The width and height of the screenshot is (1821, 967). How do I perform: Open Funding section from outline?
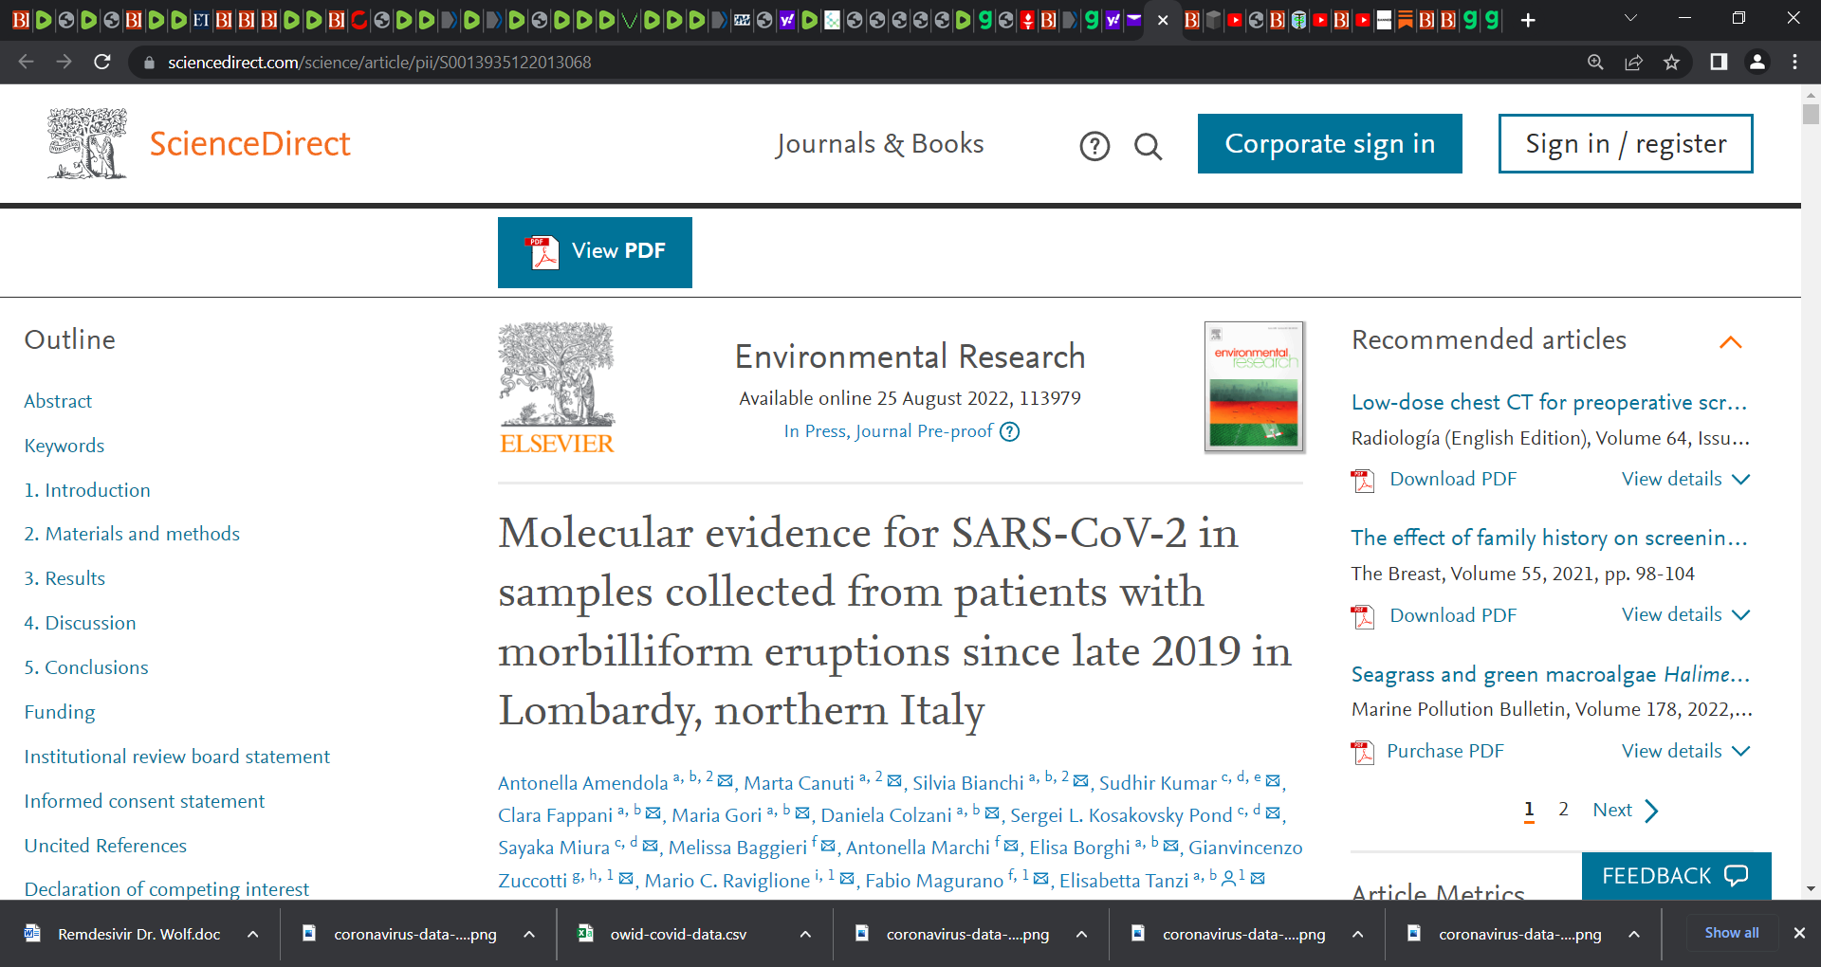tap(60, 712)
